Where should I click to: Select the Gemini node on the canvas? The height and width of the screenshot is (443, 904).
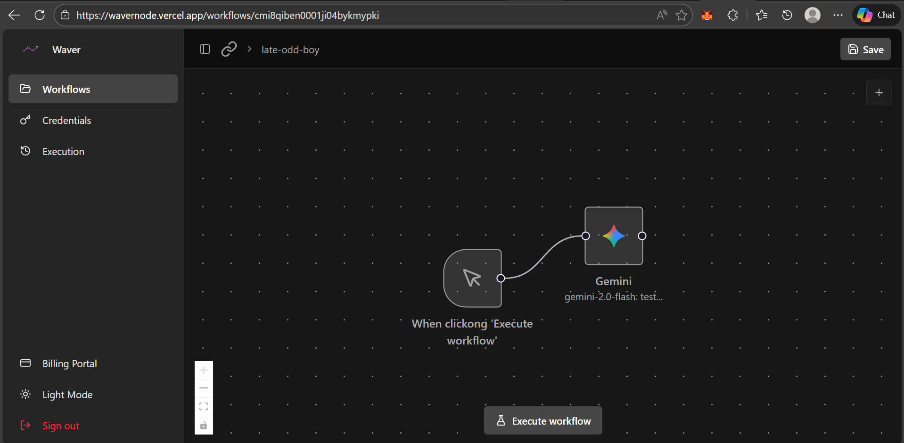[x=613, y=236]
